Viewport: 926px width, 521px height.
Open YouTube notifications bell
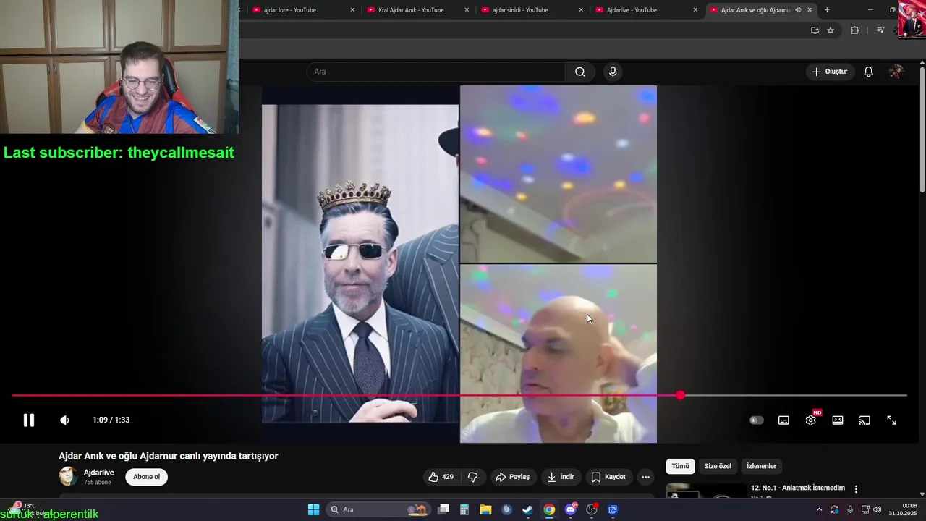(x=869, y=72)
